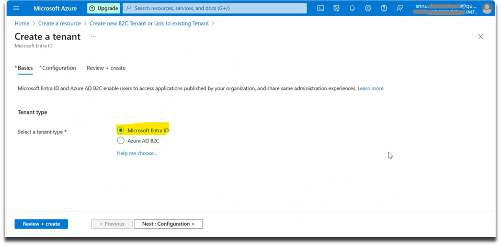Screen dimensions: 501x246
Task: Switch to the Basics tab
Action: (25, 68)
